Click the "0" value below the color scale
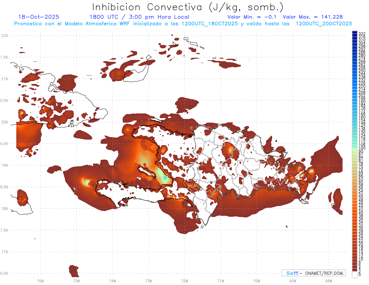The image size is (369, 285). 360,275
